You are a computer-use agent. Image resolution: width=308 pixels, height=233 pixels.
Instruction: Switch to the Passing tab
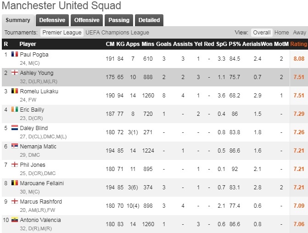coord(119,20)
